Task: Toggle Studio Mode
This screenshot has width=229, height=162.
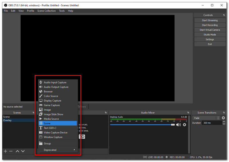Action: click(x=210, y=35)
